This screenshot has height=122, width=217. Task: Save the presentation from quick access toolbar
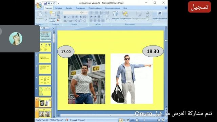[45, 3]
